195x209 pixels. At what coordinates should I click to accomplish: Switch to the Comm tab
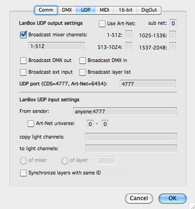pyautogui.click(x=46, y=10)
